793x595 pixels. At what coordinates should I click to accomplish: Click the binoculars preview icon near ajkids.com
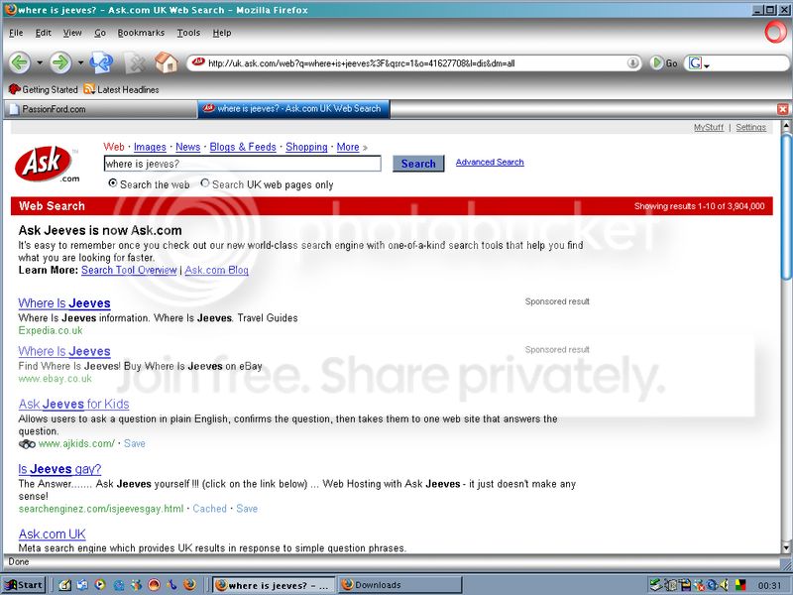pos(27,444)
